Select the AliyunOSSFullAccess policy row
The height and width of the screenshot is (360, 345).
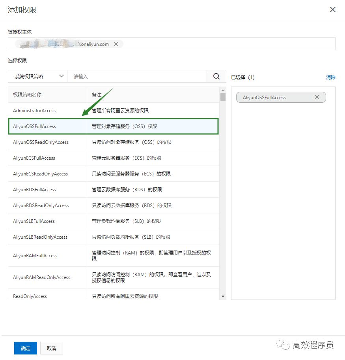point(114,126)
